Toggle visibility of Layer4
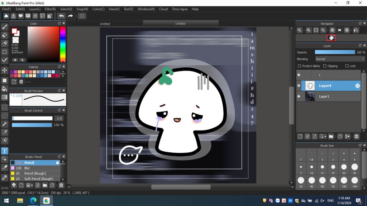 pyautogui.click(x=299, y=86)
